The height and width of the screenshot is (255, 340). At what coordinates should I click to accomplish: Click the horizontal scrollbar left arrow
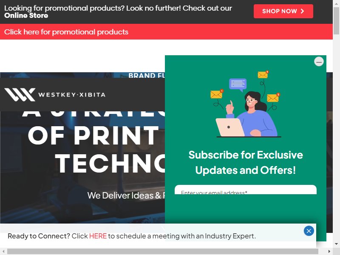3,252
